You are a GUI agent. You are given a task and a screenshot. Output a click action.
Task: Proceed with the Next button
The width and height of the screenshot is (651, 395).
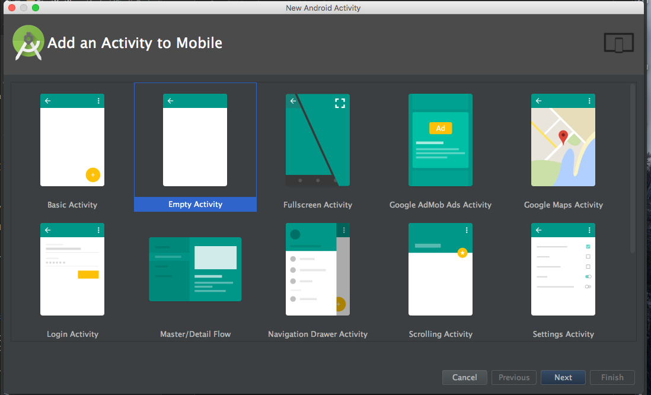coord(563,378)
